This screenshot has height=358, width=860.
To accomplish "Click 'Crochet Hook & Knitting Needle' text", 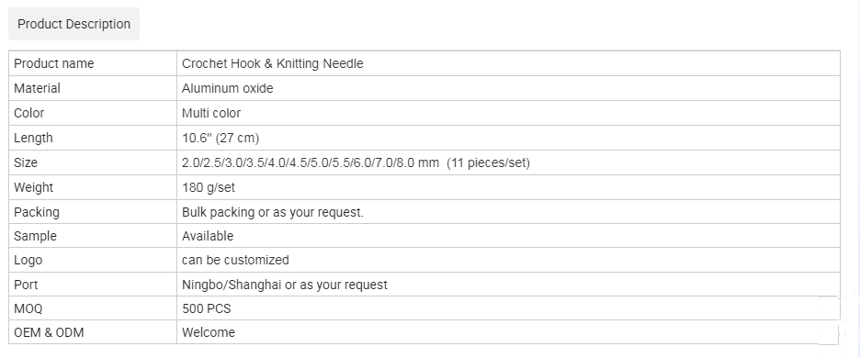I will tap(273, 63).
